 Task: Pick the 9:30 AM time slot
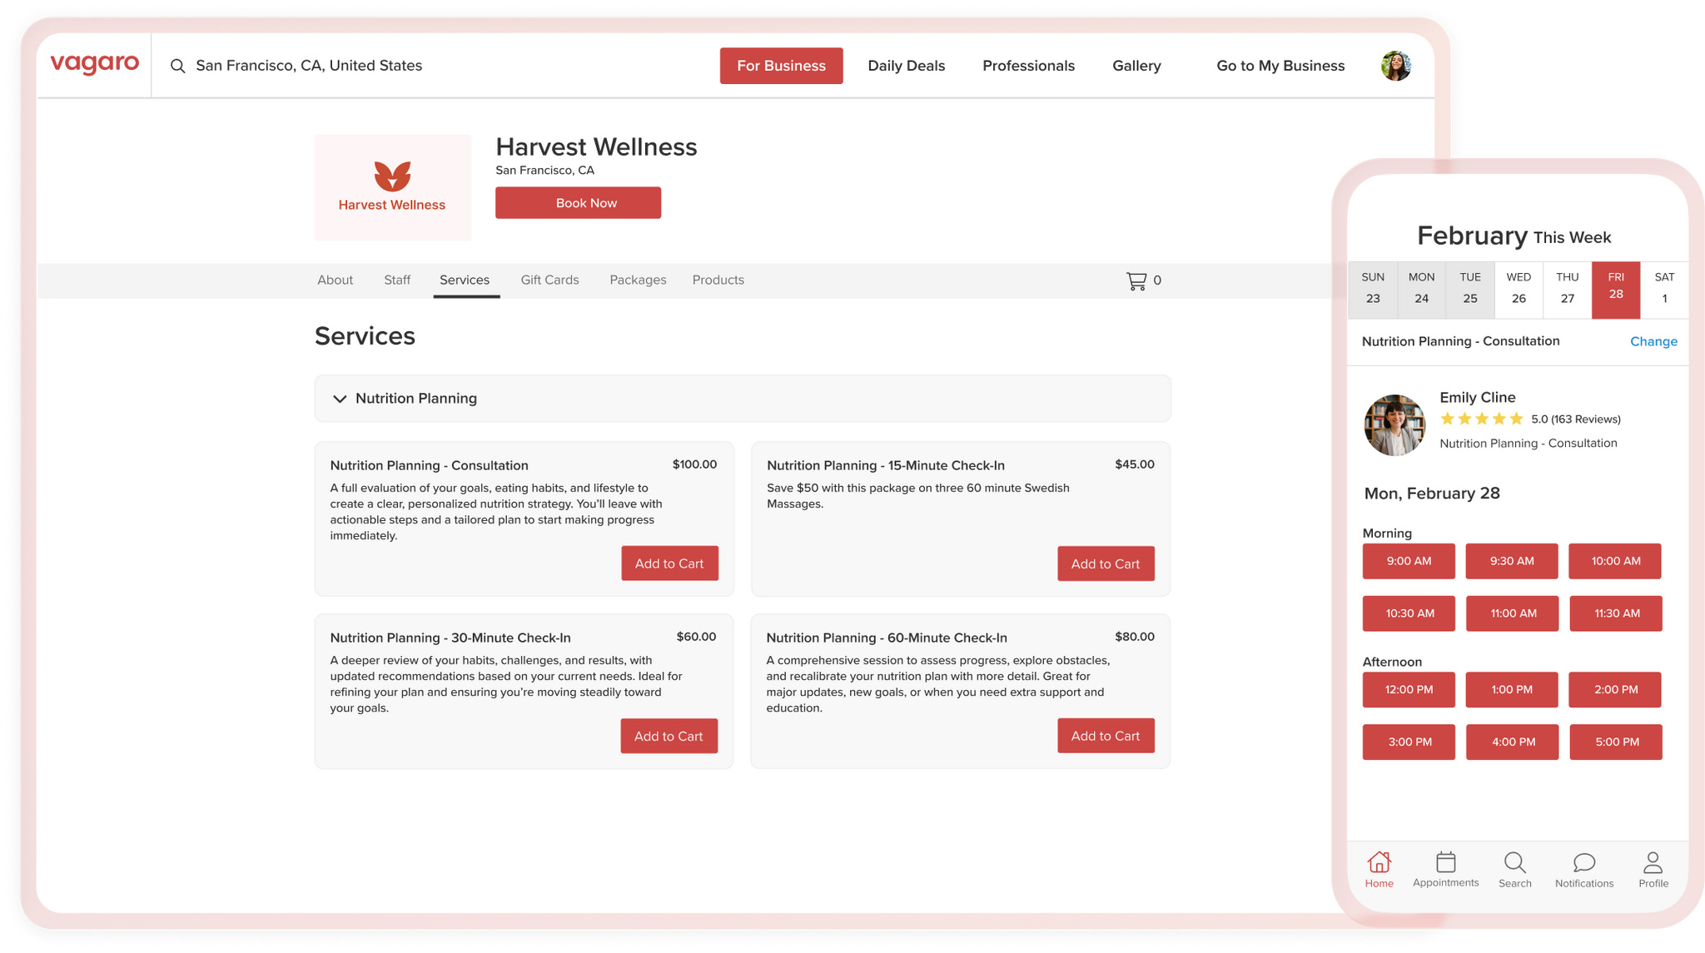pos(1512,561)
